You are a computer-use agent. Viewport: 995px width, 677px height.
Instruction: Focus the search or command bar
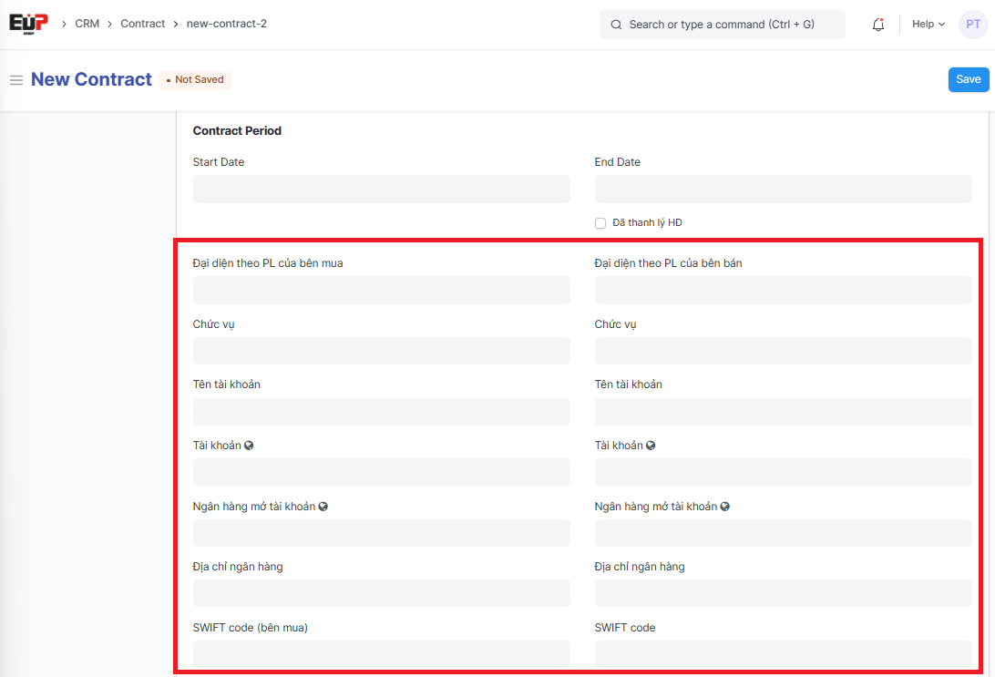point(729,25)
